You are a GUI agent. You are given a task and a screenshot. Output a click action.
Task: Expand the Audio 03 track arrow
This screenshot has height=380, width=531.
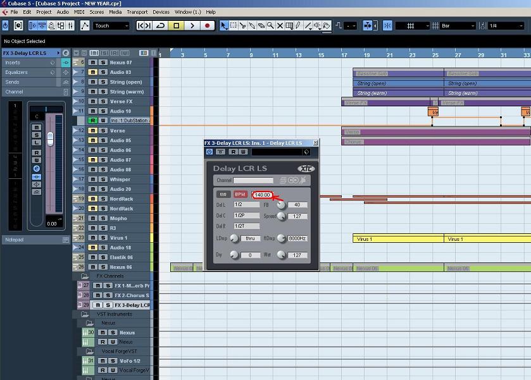click(x=76, y=72)
